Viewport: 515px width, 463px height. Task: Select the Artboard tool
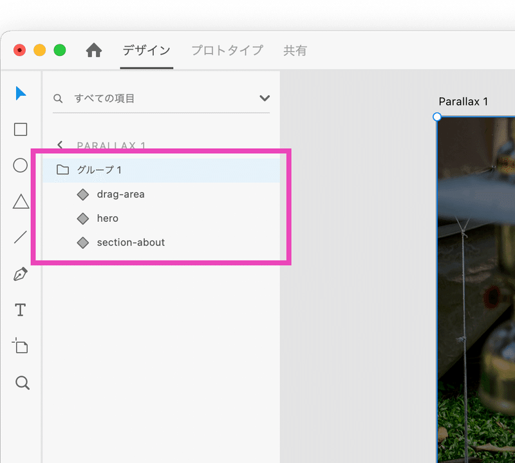21,345
